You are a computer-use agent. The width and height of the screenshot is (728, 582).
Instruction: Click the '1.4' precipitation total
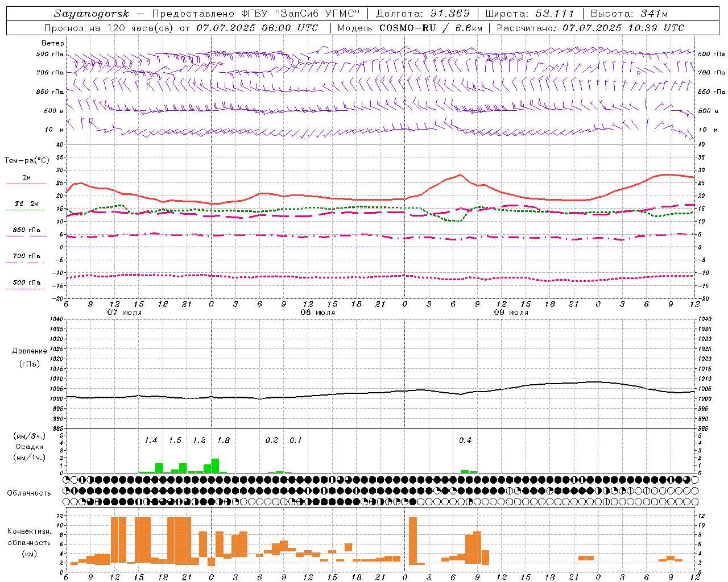point(151,440)
